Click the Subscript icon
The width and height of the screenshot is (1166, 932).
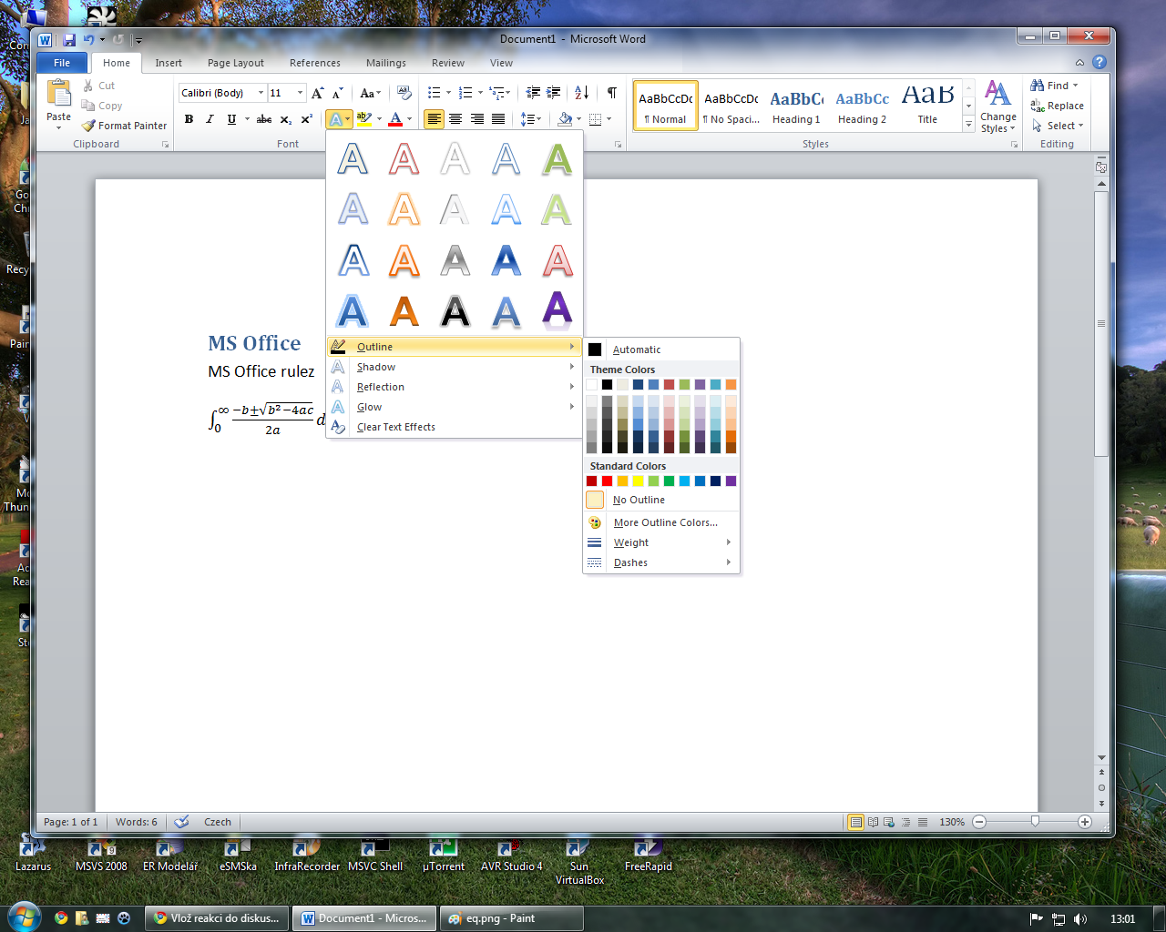(x=285, y=119)
